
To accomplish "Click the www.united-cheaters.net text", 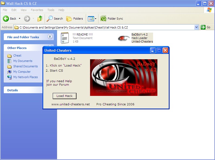I will (71, 104).
